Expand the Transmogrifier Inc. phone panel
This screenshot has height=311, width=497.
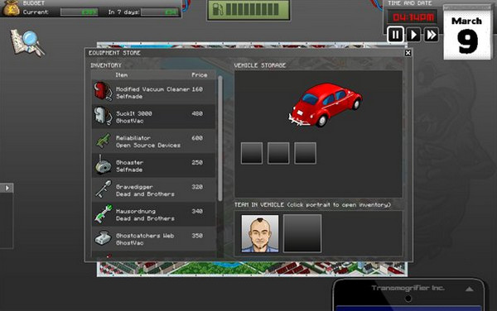pos(470,289)
